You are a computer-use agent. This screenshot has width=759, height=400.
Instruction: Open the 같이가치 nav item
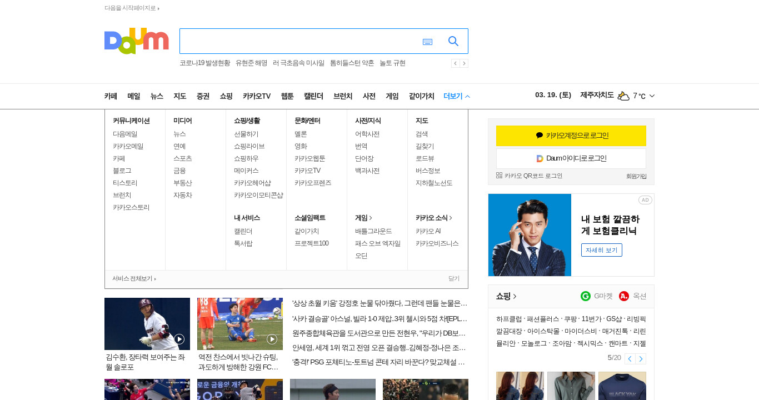coord(421,96)
